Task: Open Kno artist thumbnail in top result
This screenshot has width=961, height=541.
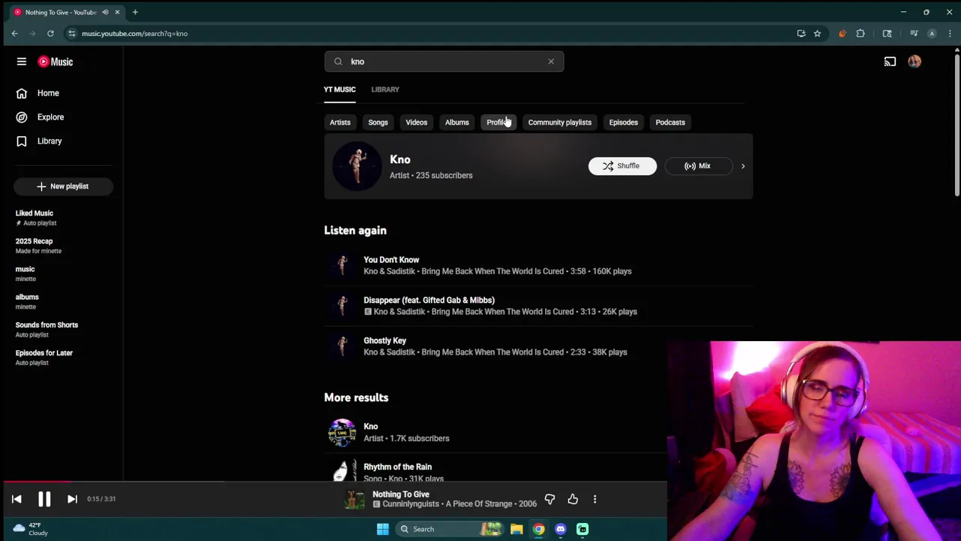Action: [357, 166]
